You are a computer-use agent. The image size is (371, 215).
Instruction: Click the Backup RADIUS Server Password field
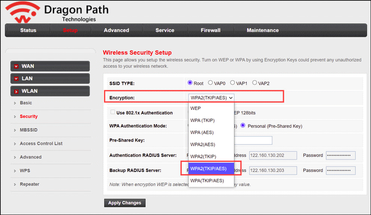pos(340,170)
